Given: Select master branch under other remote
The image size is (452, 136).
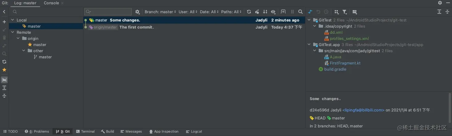Looking at the screenshot, I should coord(46,57).
